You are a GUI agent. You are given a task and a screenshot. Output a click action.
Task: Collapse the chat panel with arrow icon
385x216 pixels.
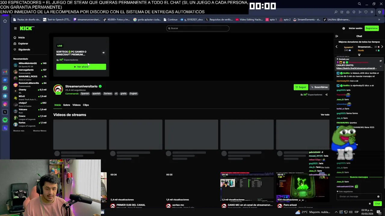pos(337,36)
